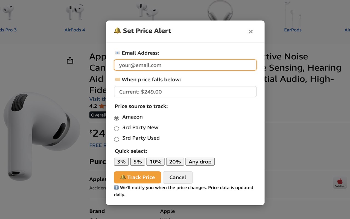Click the price falls below input field
This screenshot has width=350, height=219.
pyautogui.click(x=185, y=92)
